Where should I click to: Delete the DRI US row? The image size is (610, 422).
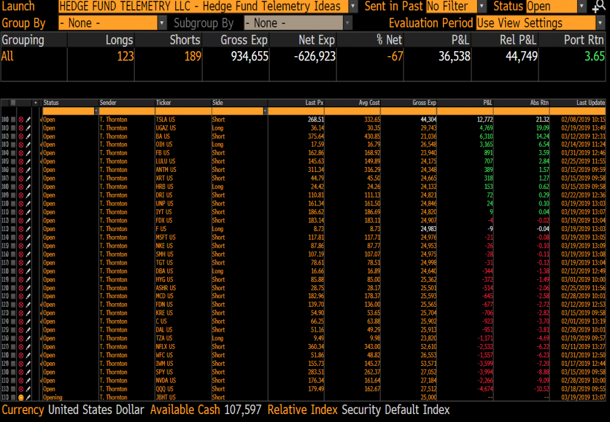tap(21, 196)
